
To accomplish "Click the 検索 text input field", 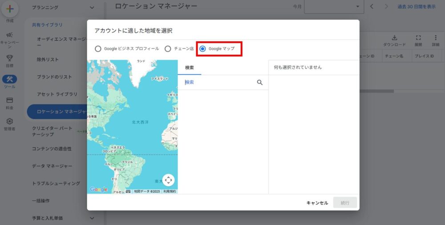I will [218, 82].
